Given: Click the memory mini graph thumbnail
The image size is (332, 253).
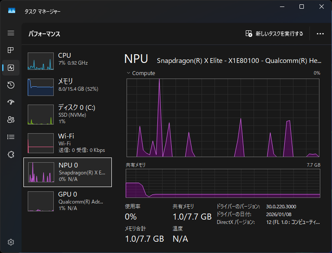Looking at the screenshot, I should point(41,87).
